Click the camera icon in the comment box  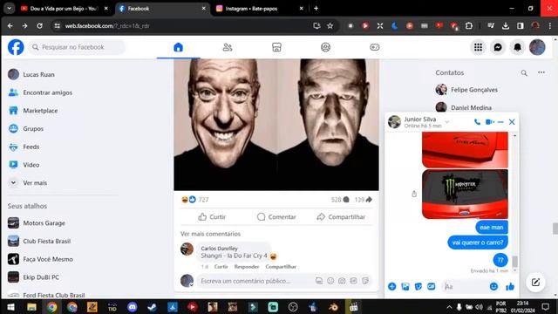(x=342, y=281)
